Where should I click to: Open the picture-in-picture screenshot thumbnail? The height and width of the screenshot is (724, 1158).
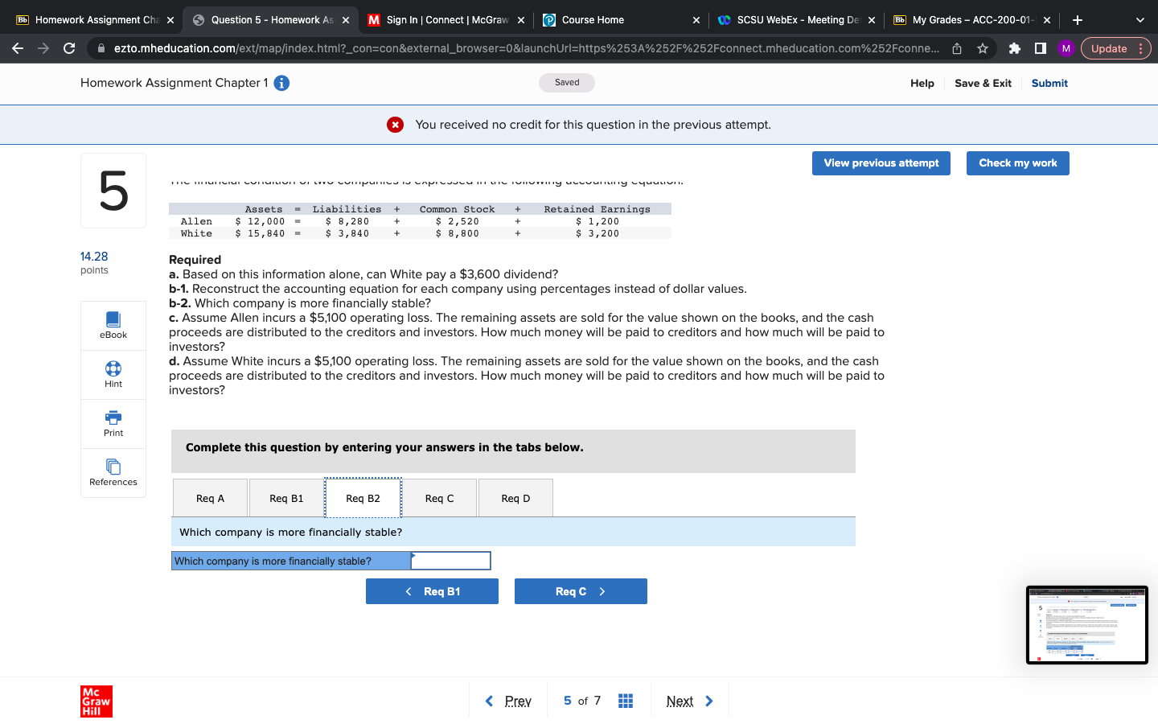(1087, 625)
